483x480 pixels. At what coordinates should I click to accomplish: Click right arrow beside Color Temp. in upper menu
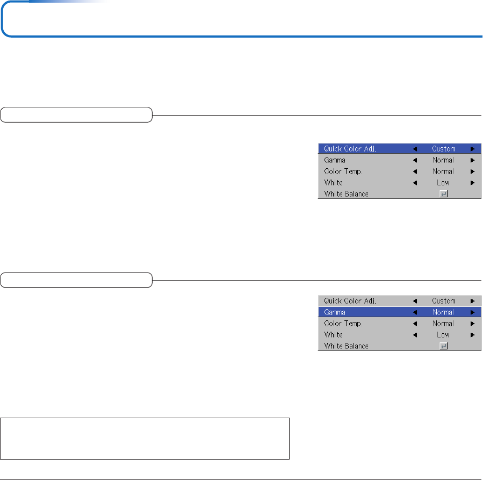click(x=472, y=171)
